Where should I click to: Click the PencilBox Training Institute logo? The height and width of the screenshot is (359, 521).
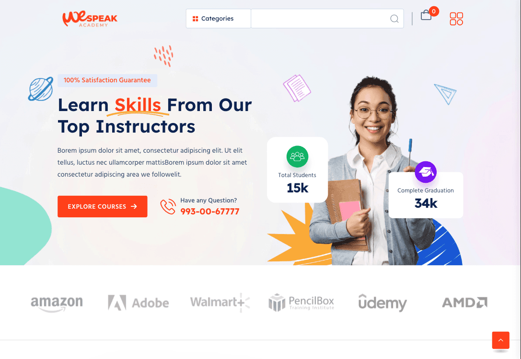301,303
